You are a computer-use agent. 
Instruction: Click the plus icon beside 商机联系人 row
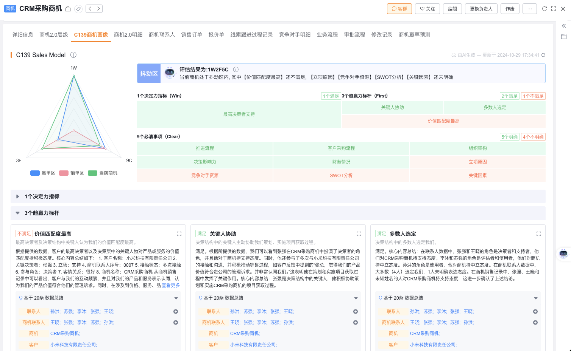(175, 322)
